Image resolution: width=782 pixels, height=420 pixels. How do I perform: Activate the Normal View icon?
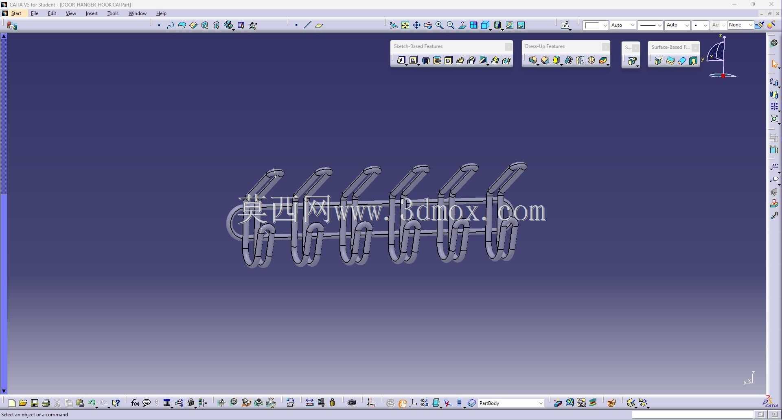tap(462, 25)
